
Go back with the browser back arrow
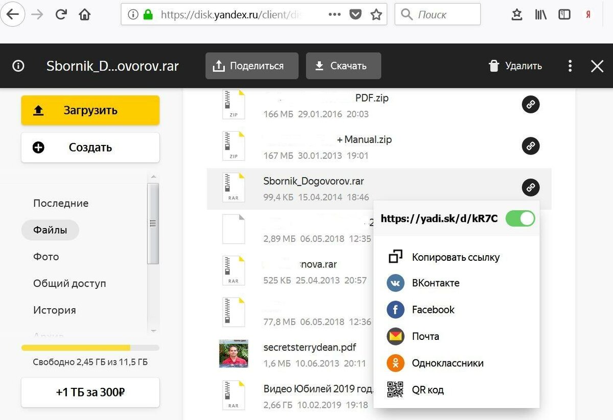click(x=12, y=14)
